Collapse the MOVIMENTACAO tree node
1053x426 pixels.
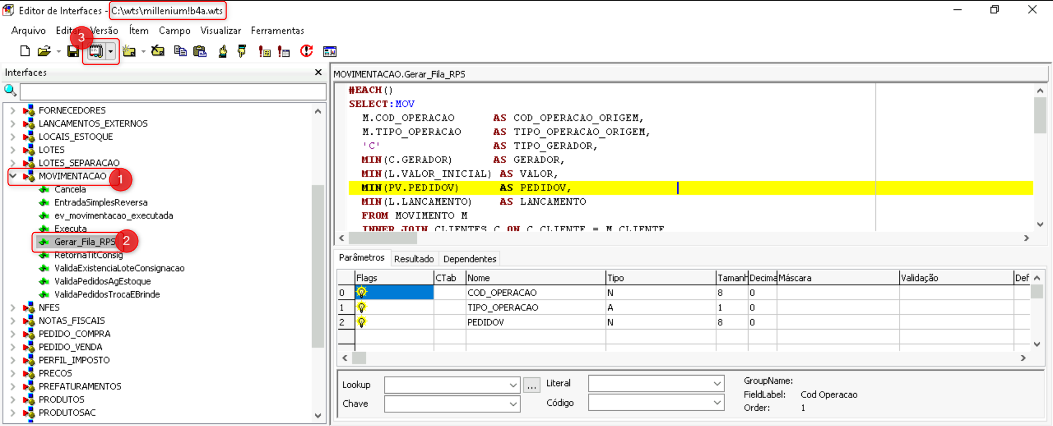point(13,176)
